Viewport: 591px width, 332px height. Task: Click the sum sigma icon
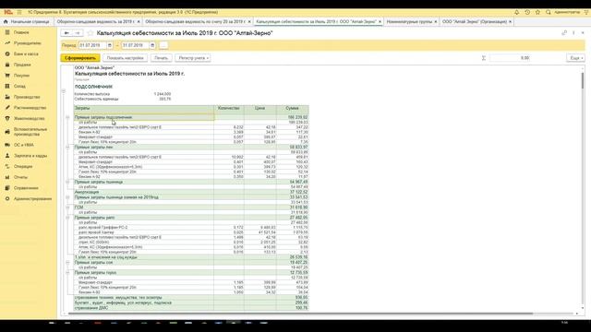tap(484, 58)
